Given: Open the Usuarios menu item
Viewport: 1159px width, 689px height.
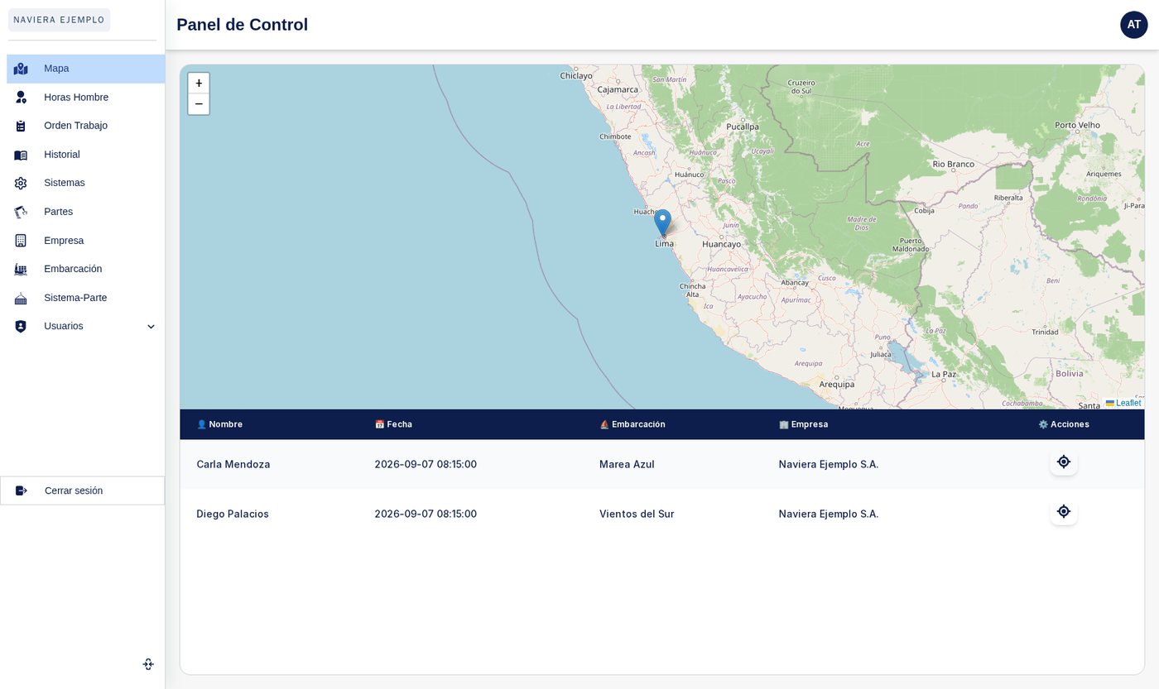Looking at the screenshot, I should 86,327.
